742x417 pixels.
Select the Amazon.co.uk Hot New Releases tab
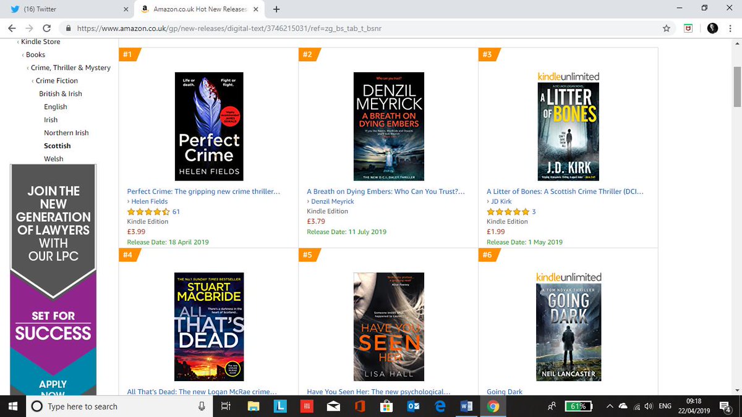pyautogui.click(x=198, y=9)
